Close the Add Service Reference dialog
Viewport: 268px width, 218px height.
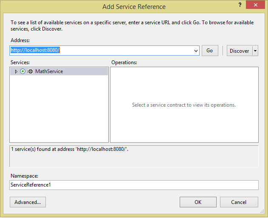(258, 6)
